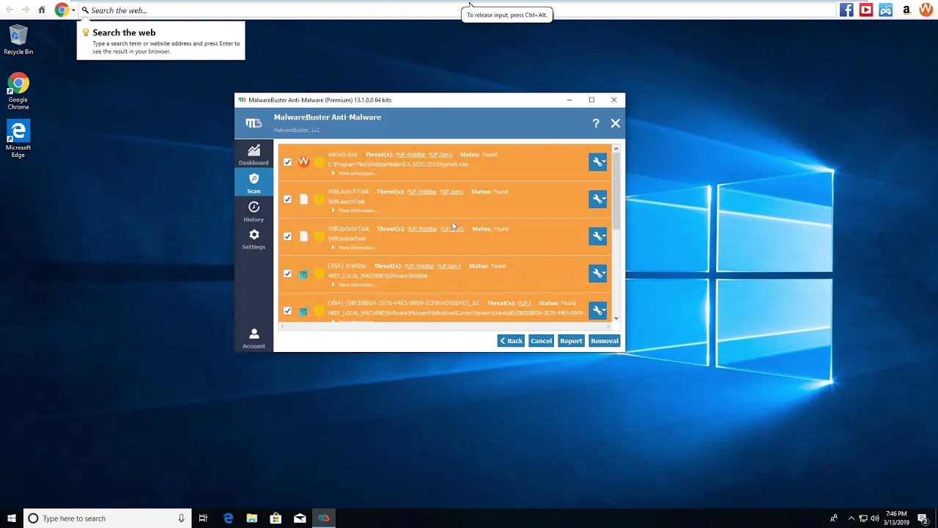Open PUP.Gen1 threat link for WBLaunchTask
Screen dimensions: 938x528
click(452, 192)
